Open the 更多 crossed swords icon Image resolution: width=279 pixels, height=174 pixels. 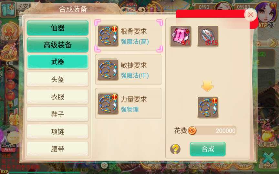tap(268, 160)
